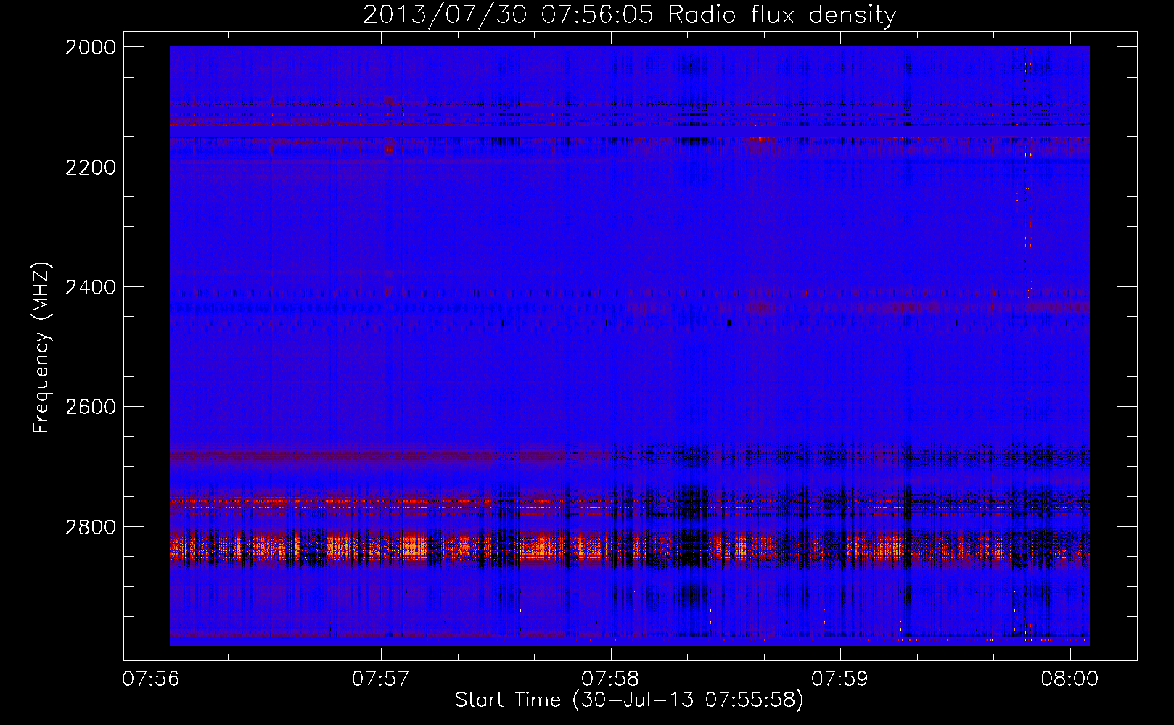Click the 2000 frequency tick label

click(91, 47)
